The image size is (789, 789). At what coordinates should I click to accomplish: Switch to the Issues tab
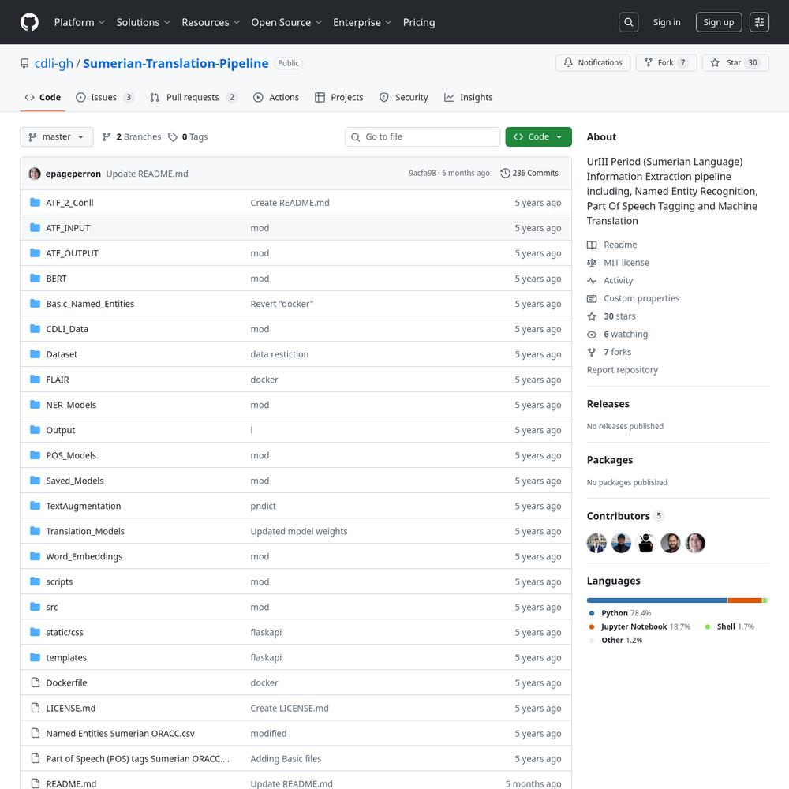(x=104, y=98)
